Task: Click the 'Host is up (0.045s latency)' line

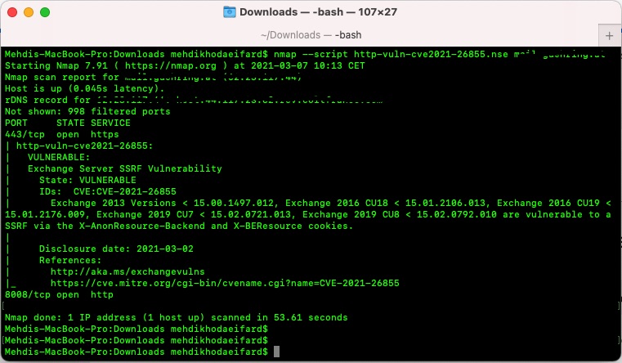Action: (x=84, y=88)
